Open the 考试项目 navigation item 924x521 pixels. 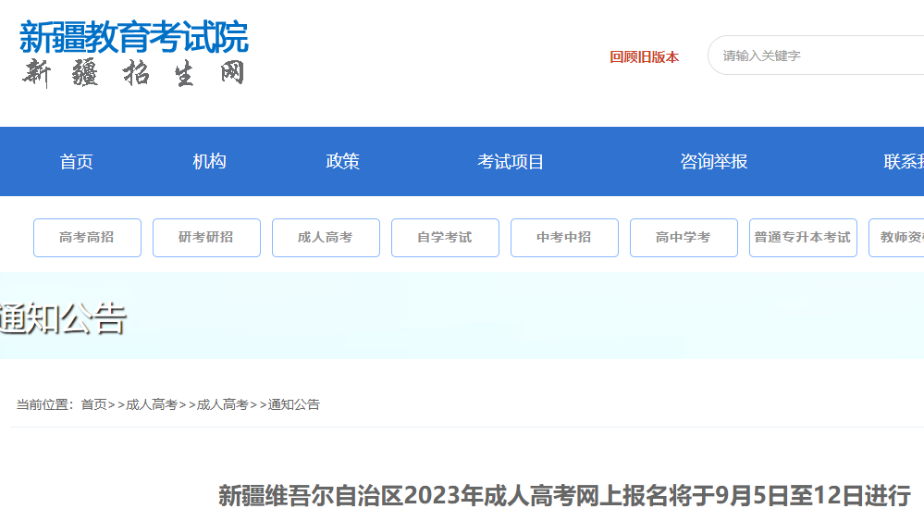511,162
